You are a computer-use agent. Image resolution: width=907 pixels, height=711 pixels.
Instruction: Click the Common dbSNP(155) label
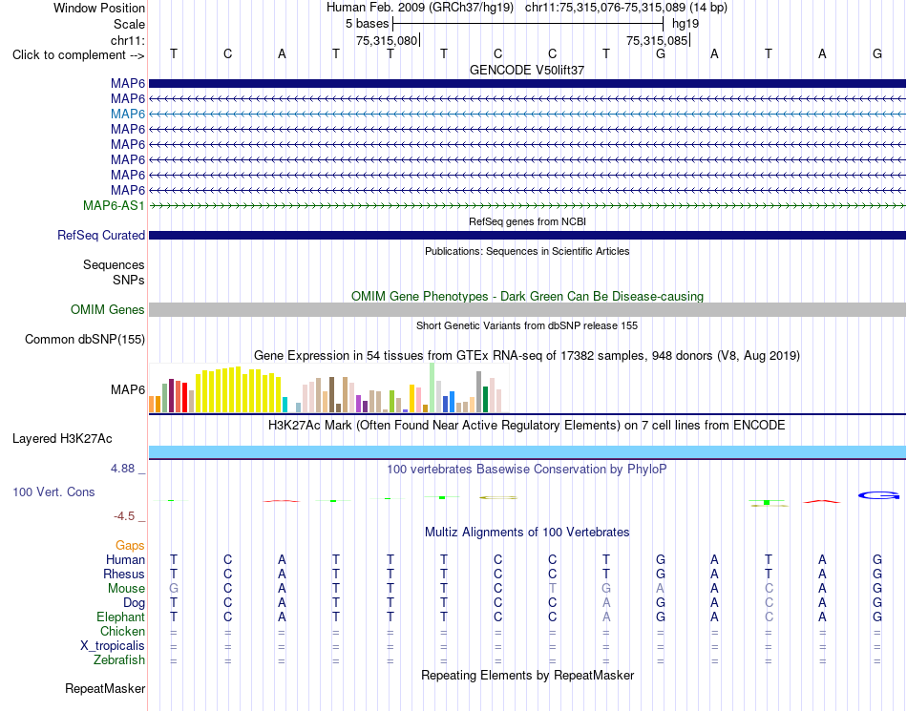(x=84, y=340)
